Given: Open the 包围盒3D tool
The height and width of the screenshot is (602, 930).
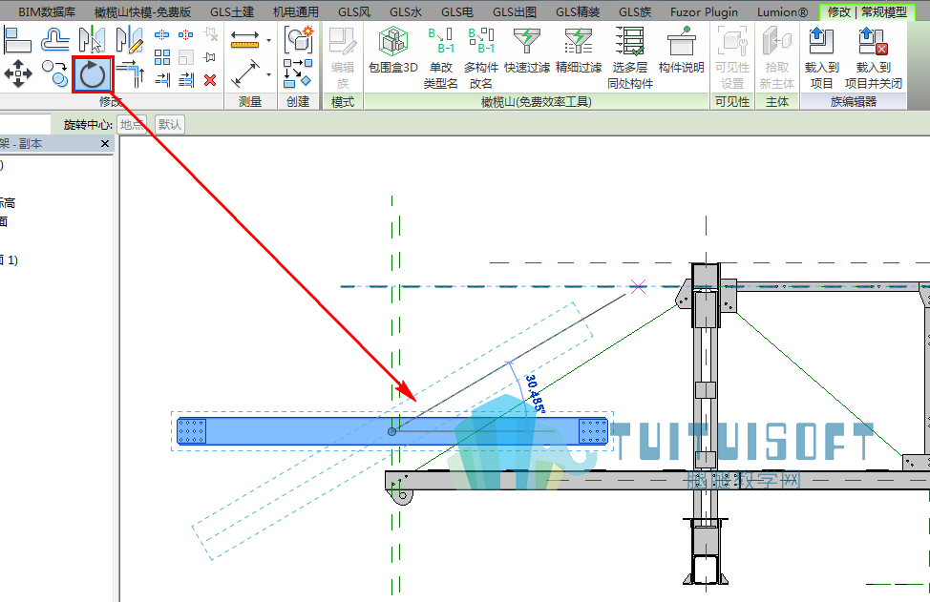Looking at the screenshot, I should [393, 51].
